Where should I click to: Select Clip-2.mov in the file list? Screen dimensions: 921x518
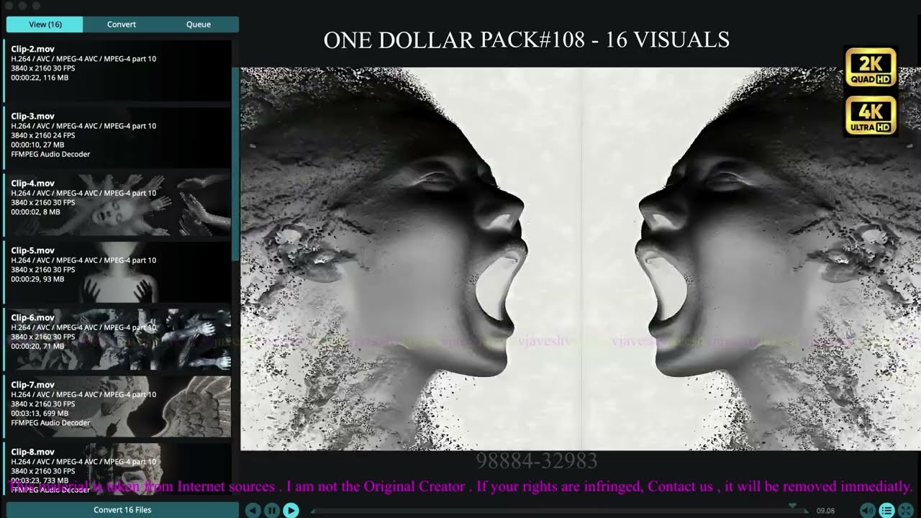click(117, 71)
